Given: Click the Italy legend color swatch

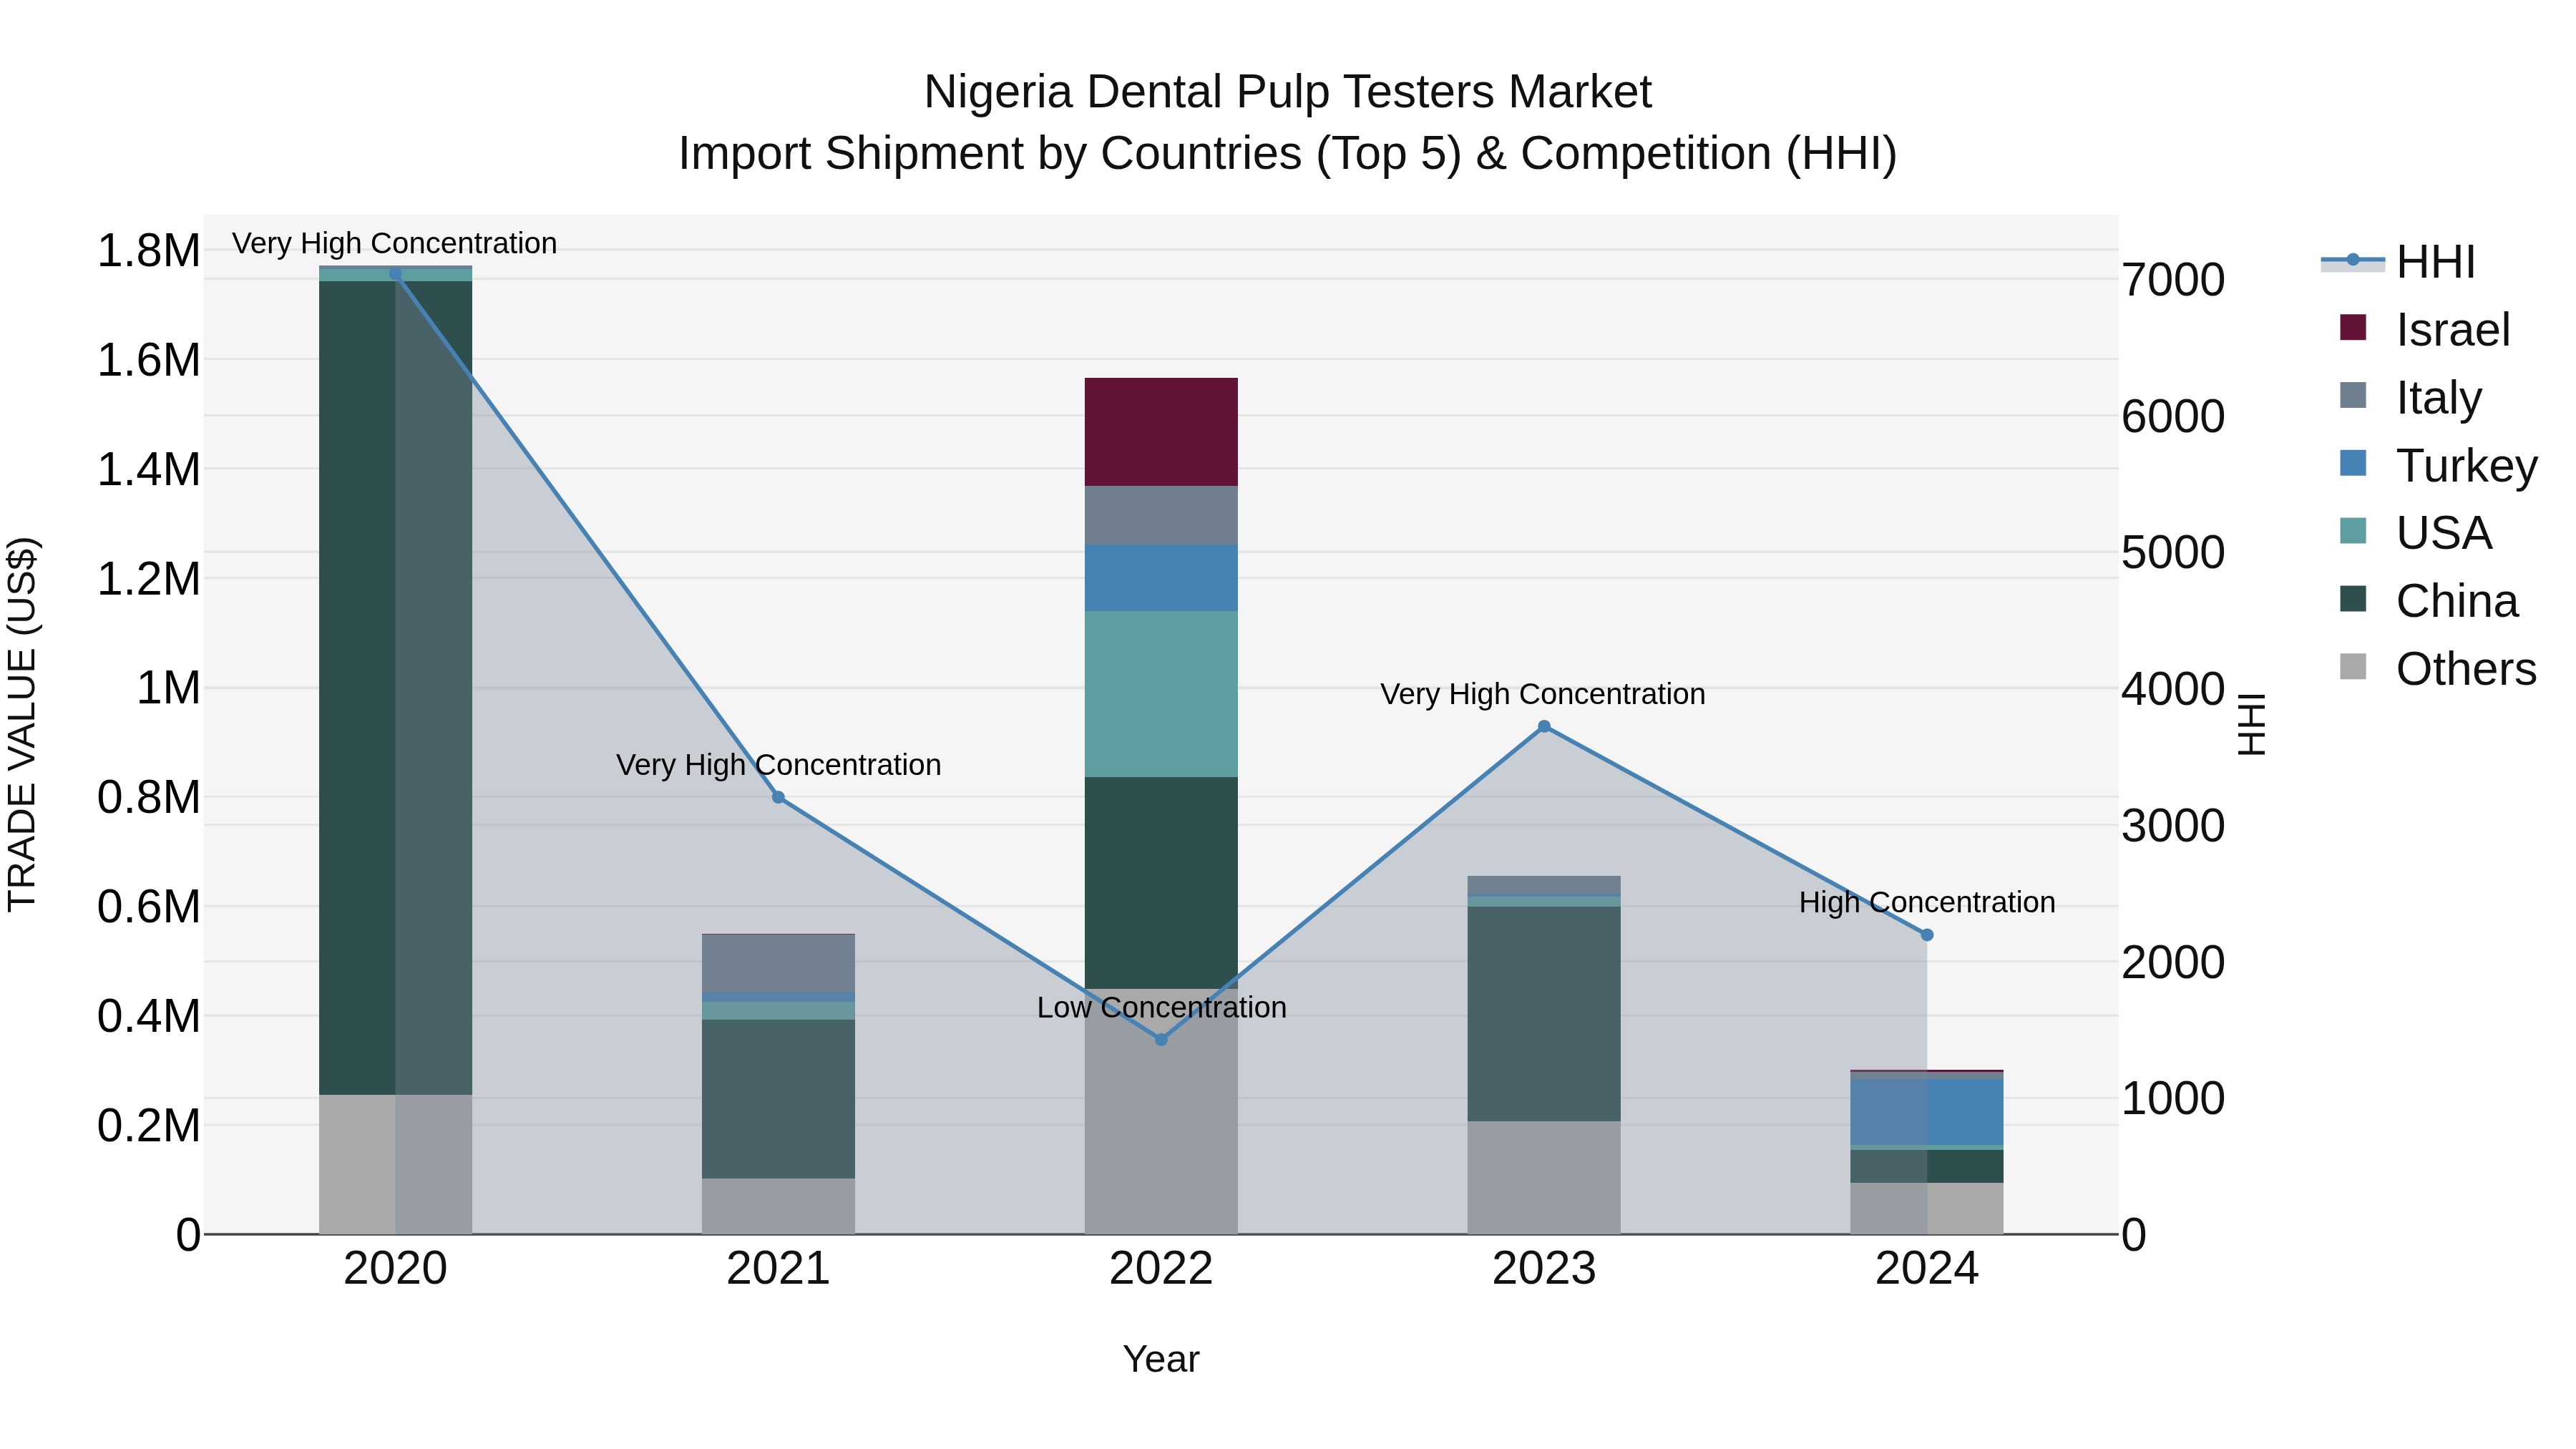Looking at the screenshot, I should [2353, 395].
